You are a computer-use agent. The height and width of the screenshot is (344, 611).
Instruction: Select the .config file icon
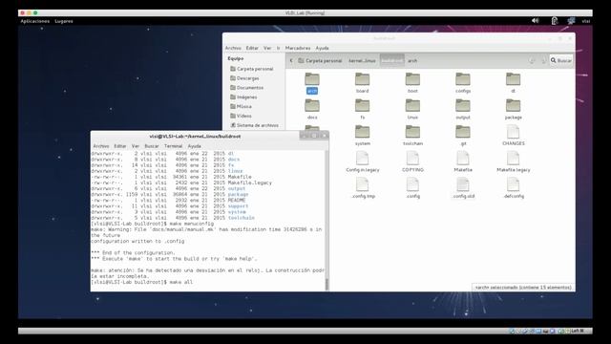click(x=412, y=184)
